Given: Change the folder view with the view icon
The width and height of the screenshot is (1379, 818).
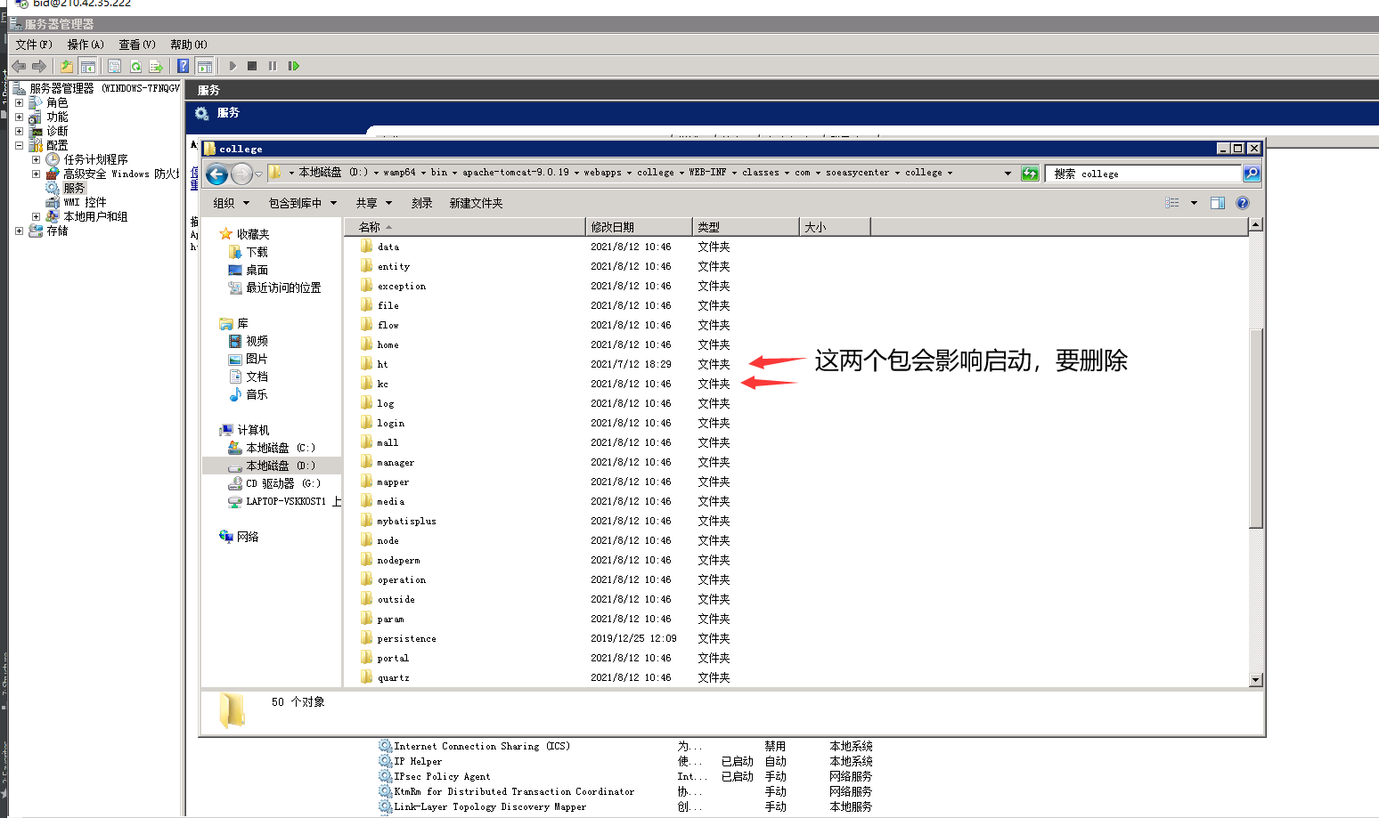Looking at the screenshot, I should point(1172,203).
